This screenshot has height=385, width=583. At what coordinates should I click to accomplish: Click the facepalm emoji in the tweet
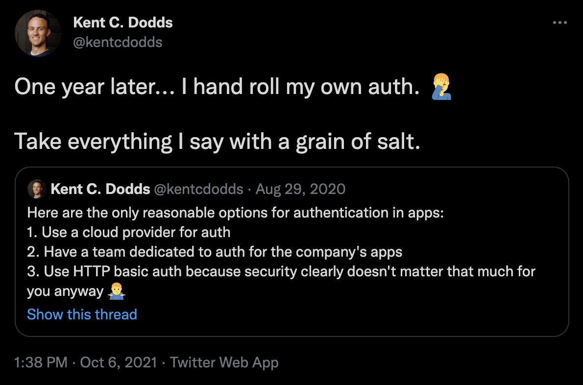coord(440,87)
